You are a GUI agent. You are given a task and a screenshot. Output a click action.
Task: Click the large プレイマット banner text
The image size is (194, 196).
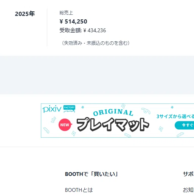tap(113, 124)
